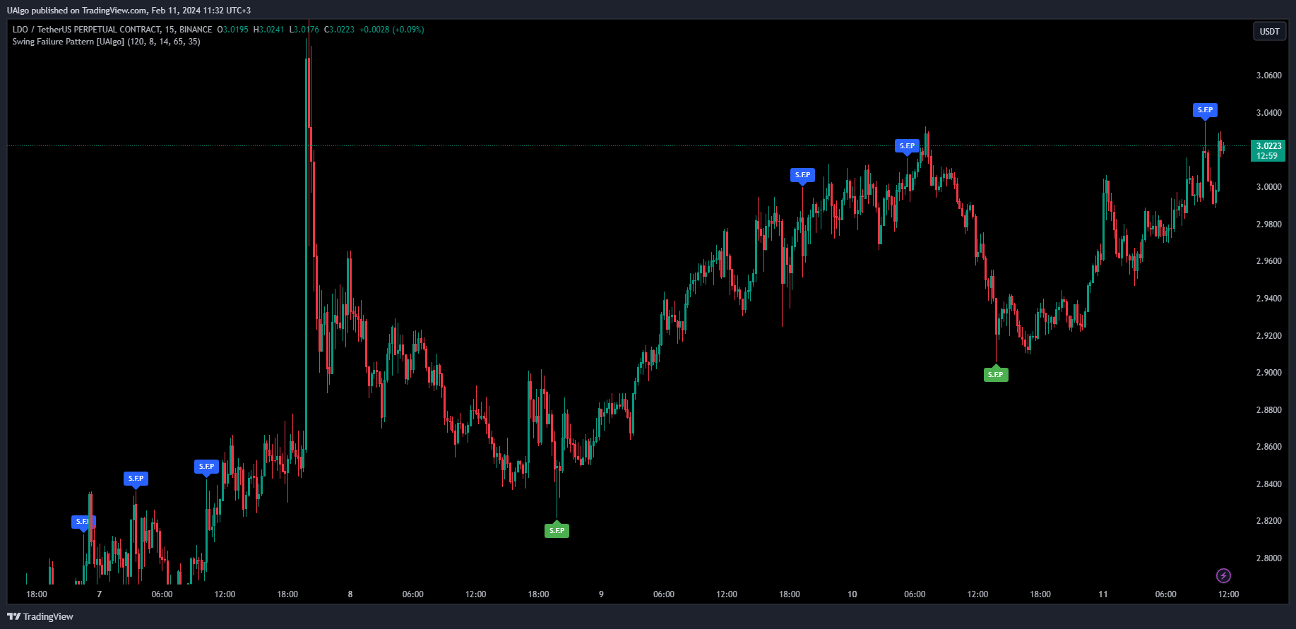Click the countdown timer 12:59 on price scale
1296x629 pixels.
tap(1267, 156)
